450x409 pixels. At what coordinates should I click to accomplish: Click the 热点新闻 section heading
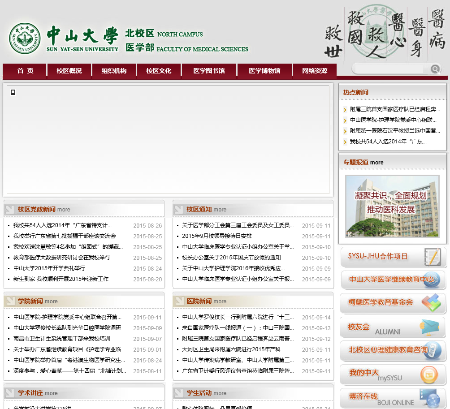(x=355, y=92)
